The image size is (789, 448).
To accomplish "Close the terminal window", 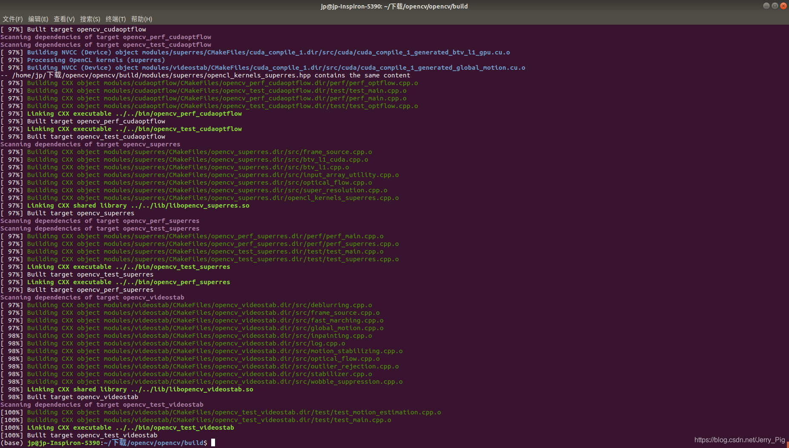I will [783, 6].
